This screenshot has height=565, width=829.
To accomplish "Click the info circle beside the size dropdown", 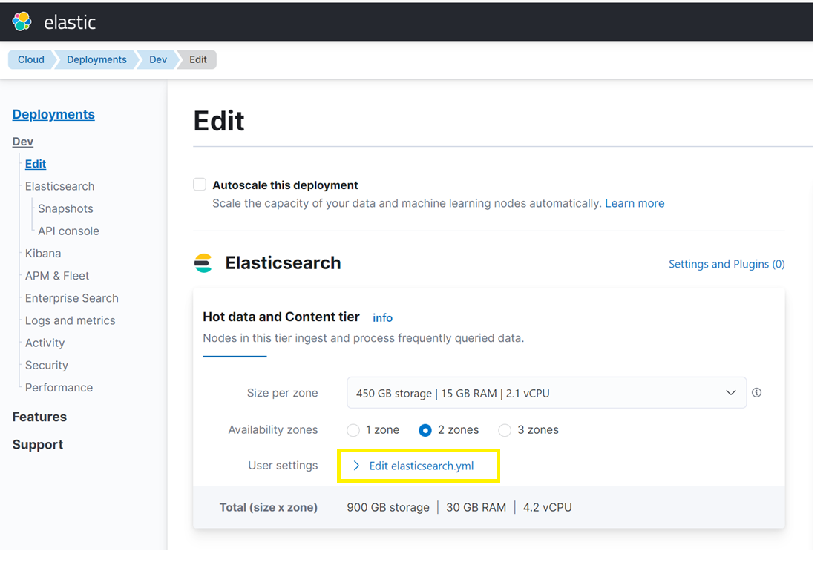I will click(x=756, y=392).
